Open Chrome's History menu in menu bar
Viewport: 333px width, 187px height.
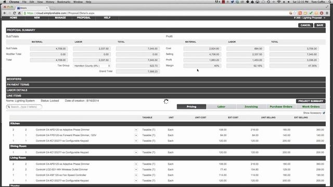[x=50, y=2]
